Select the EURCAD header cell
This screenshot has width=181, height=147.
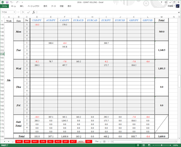tap(92, 20)
